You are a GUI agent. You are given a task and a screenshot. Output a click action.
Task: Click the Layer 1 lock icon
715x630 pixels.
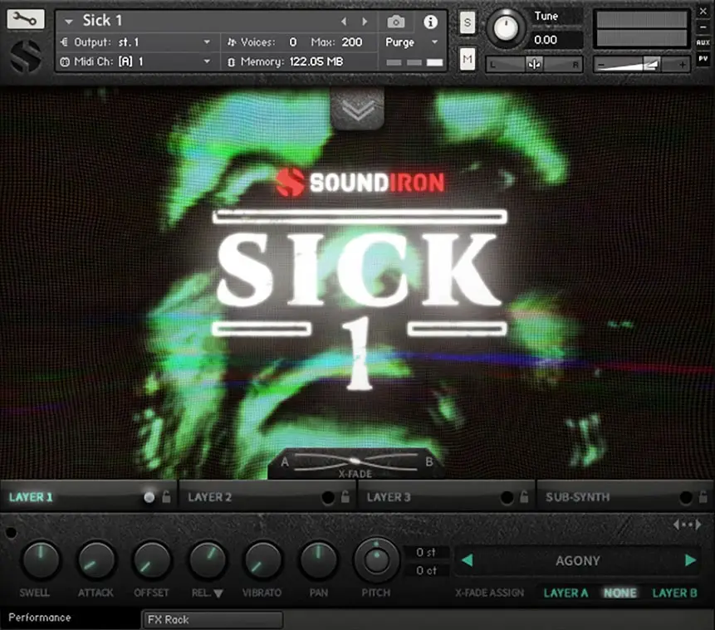(x=166, y=497)
